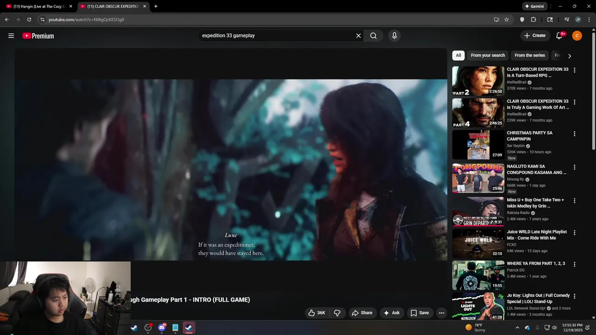This screenshot has width=596, height=335.
Task: Like the video with 36K likes
Action: coord(317,313)
